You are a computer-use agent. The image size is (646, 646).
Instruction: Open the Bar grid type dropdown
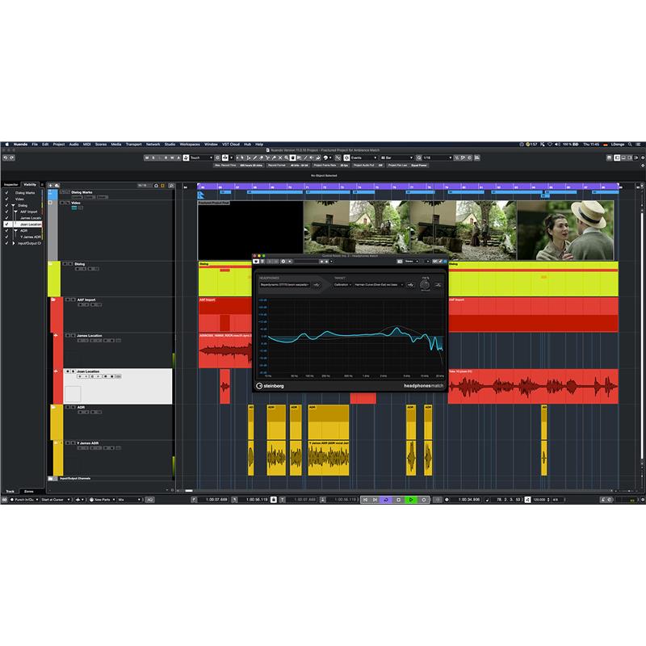[396, 157]
